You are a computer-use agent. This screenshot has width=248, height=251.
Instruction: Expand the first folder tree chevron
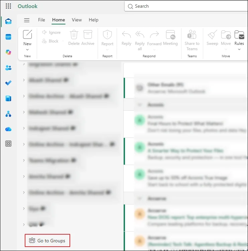click(24, 64)
